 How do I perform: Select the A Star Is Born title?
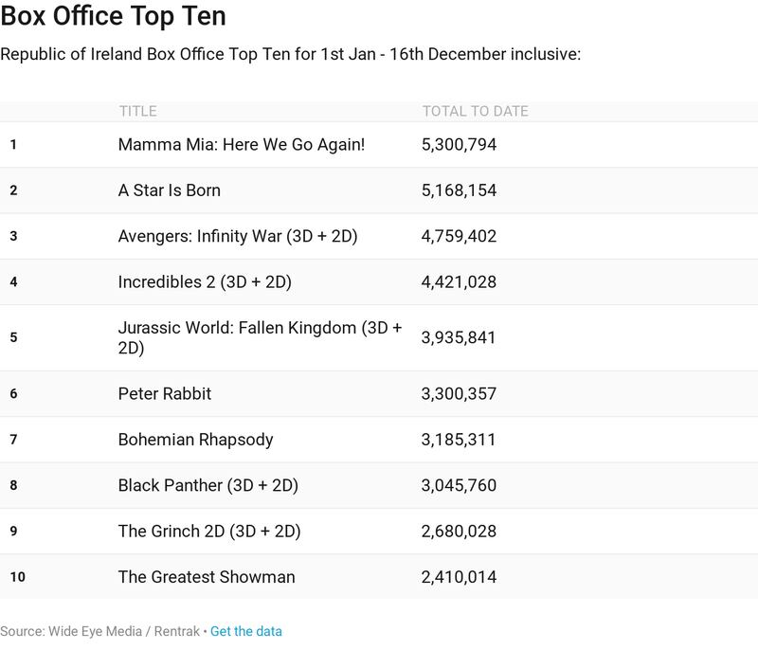tap(170, 190)
